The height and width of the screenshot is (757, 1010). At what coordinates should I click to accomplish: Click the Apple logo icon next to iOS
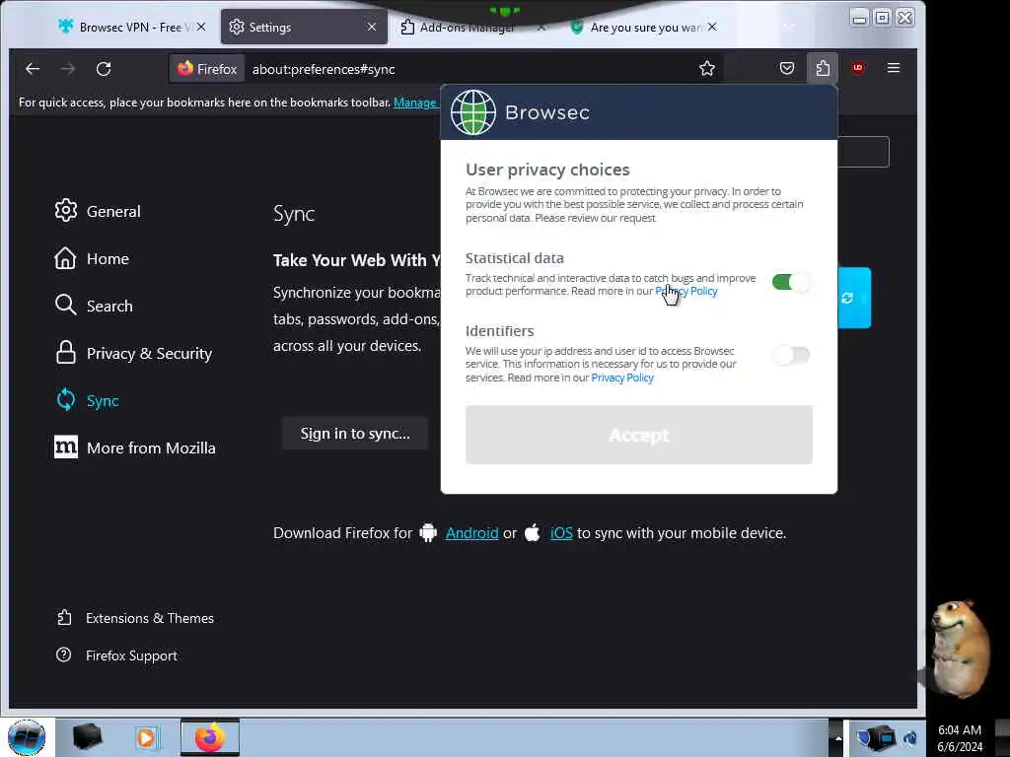[532, 533]
